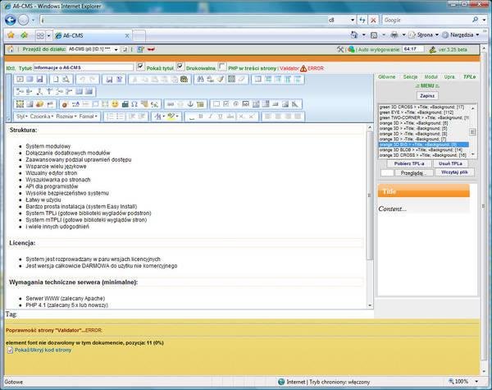Click the CMS home house icon
The image size is (492, 390).
pyautogui.click(x=11, y=49)
